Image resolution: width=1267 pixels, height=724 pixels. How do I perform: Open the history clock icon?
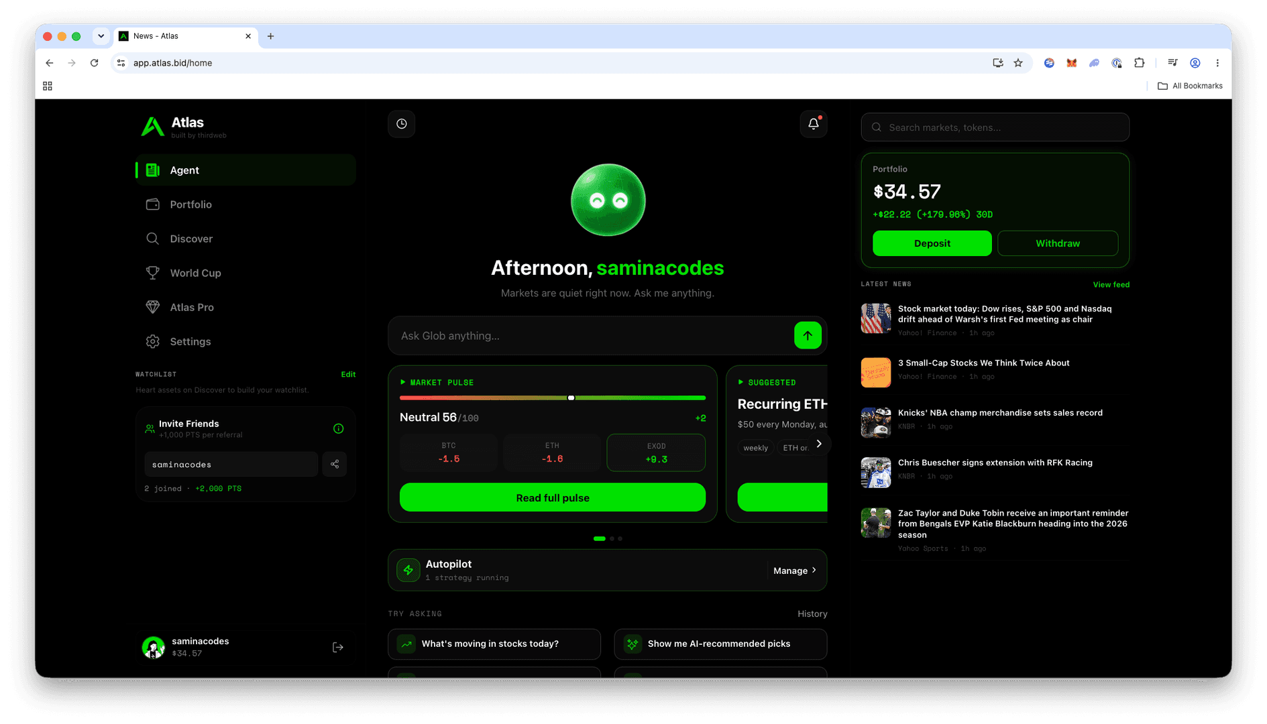pos(402,124)
